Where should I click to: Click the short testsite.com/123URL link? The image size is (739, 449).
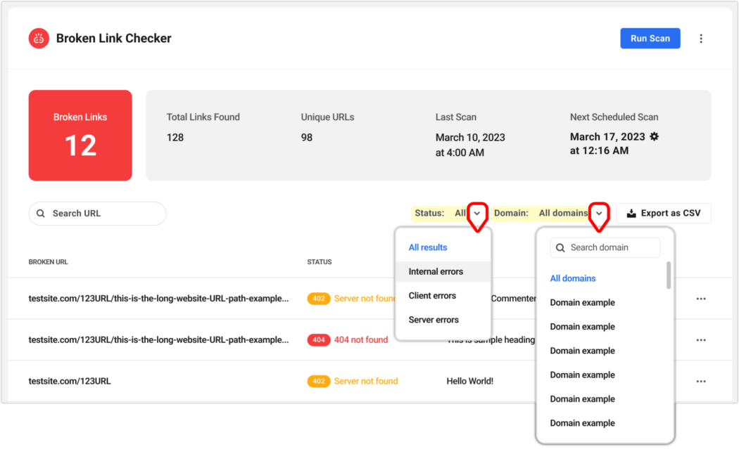pyautogui.click(x=70, y=382)
